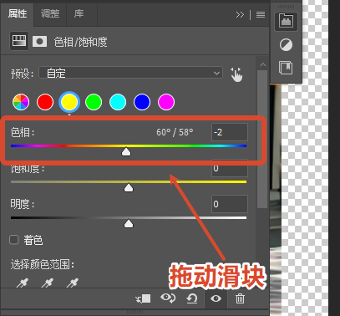Enable the 着色 colorize checkbox
This screenshot has height=316, width=340.
coord(14,240)
